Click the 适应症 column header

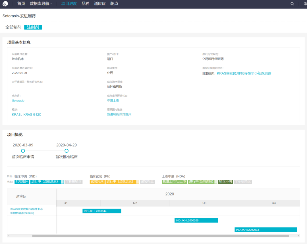point(21,197)
